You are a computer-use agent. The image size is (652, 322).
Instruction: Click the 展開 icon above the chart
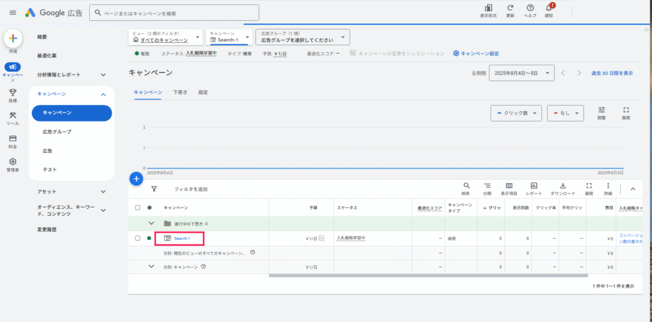[x=627, y=109]
